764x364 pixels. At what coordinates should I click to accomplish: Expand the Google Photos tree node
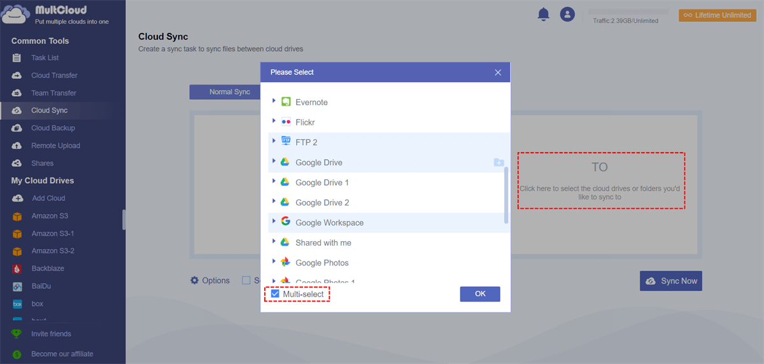pos(274,262)
